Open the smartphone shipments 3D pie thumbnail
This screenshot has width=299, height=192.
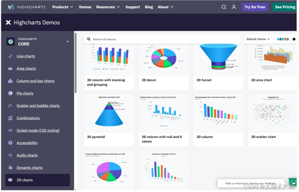[x=109, y=171]
